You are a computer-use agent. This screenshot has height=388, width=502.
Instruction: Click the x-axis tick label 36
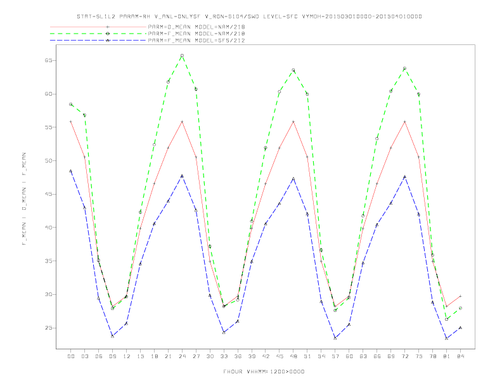point(238,356)
